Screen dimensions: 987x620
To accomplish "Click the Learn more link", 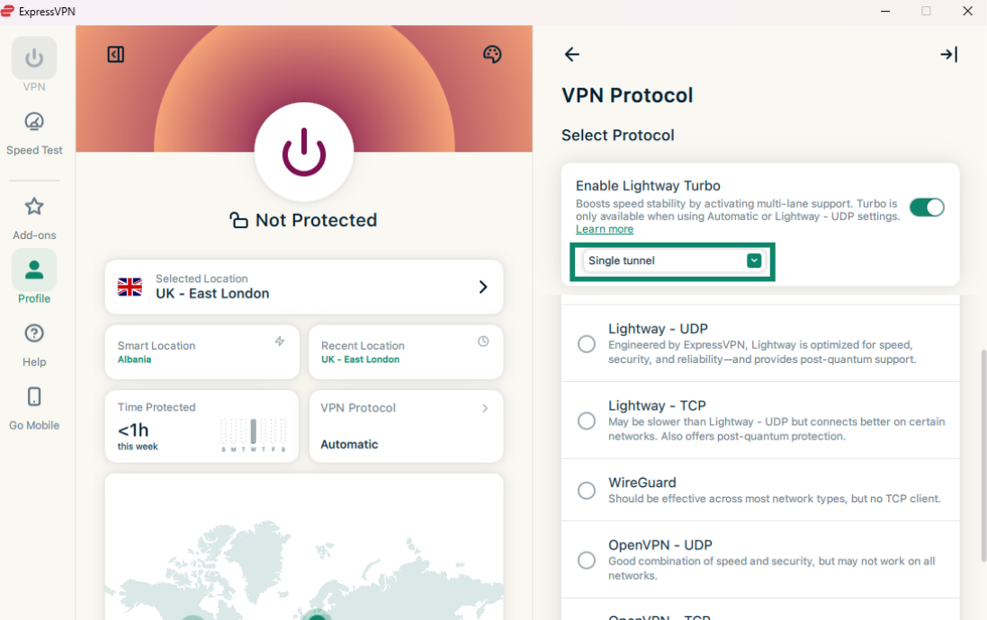I will [605, 229].
